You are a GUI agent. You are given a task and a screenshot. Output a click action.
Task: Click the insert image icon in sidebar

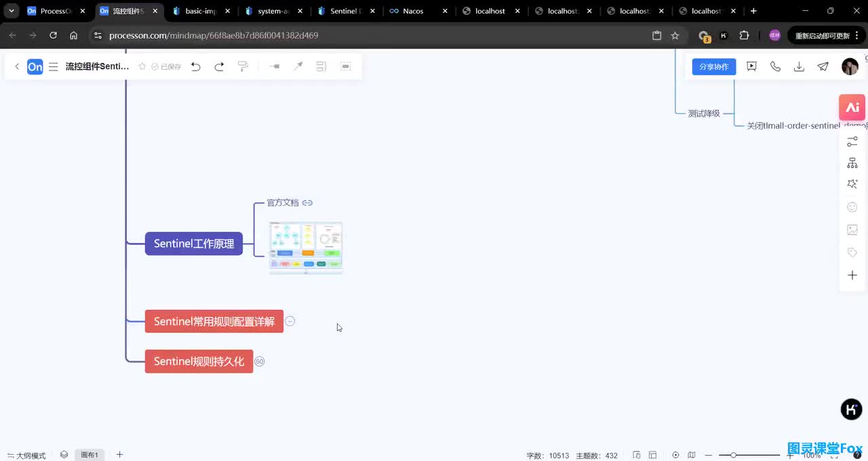[852, 230]
